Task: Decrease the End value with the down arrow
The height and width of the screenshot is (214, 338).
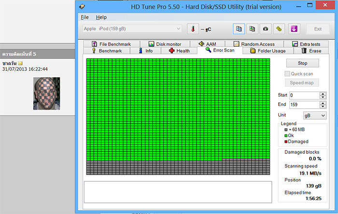Action: pyautogui.click(x=323, y=106)
